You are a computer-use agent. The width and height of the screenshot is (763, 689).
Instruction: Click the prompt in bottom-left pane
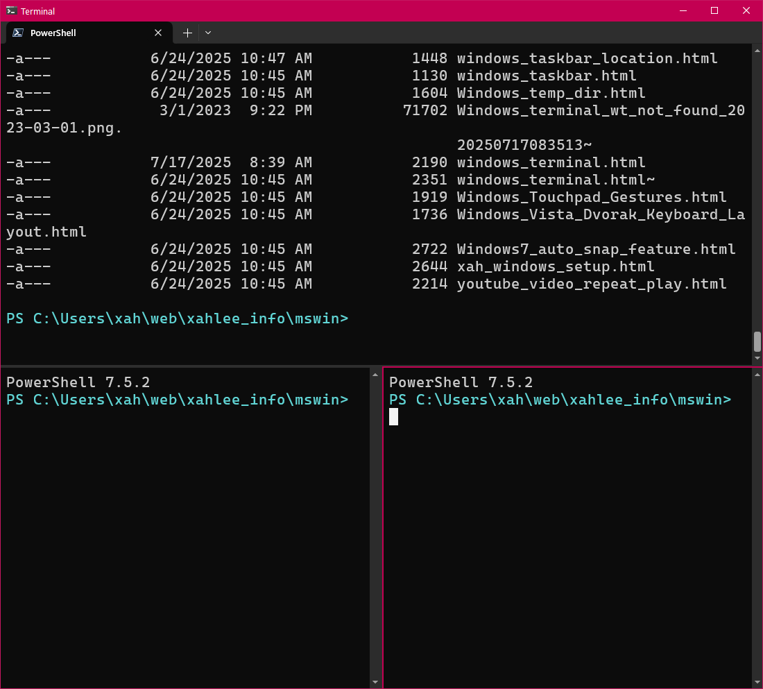pos(177,400)
